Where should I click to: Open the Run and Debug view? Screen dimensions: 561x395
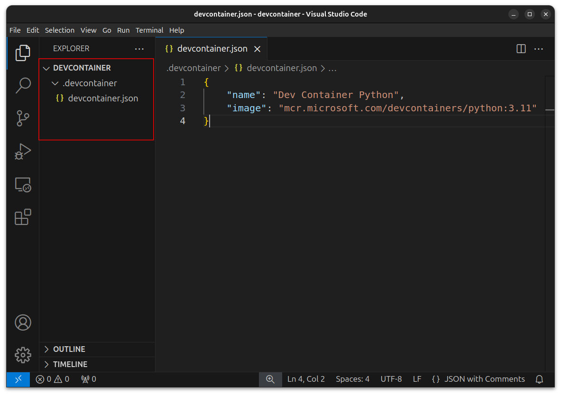(x=23, y=152)
